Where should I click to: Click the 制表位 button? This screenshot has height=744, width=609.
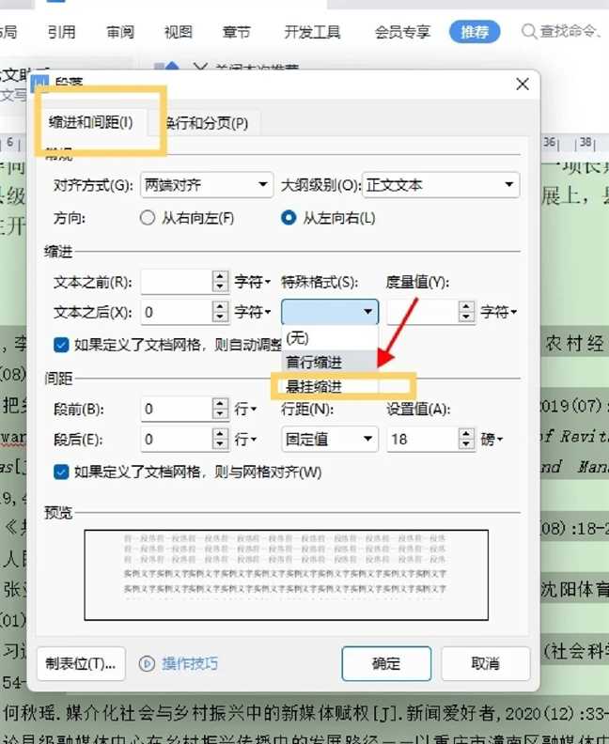[x=81, y=663]
